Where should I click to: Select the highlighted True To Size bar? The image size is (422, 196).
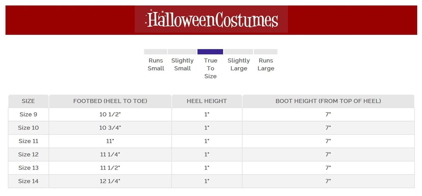210,52
